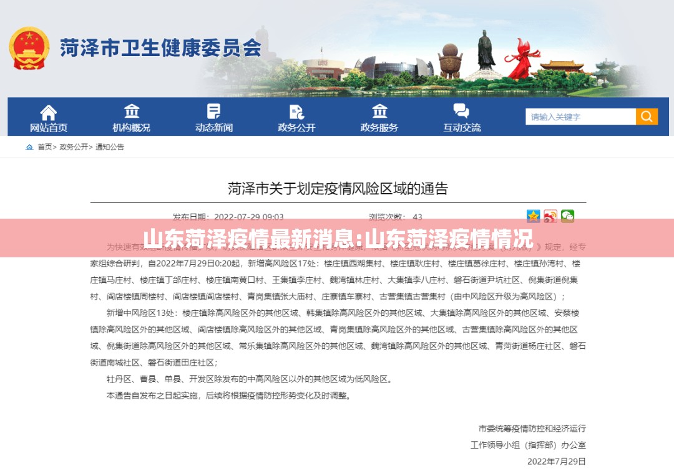Click the 菏泽市关于划定疫情风险区域的通告 title
Viewport: 674px width, 476px height.
pos(338,188)
